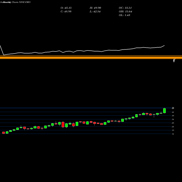Click the open price O: 43.15 value
Image resolution: width=182 pixels, height=182 pixels.
pyautogui.click(x=66, y=8)
